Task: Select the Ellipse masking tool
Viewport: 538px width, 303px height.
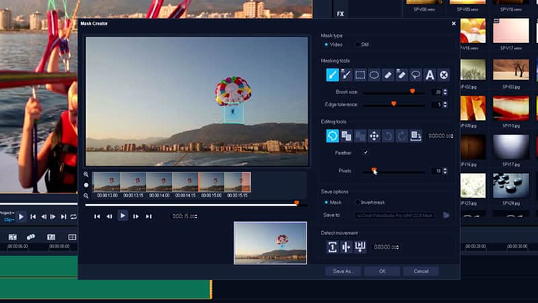Action: click(x=374, y=75)
